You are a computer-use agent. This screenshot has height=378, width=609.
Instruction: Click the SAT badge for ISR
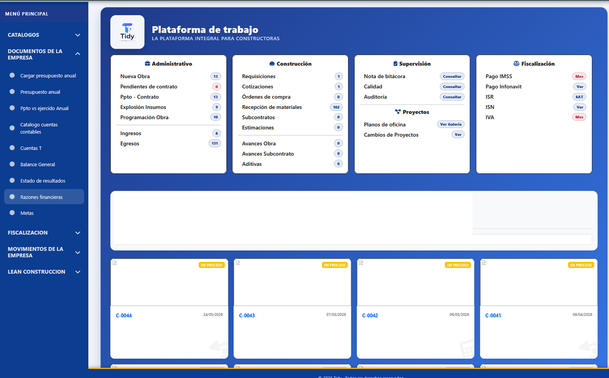[579, 97]
